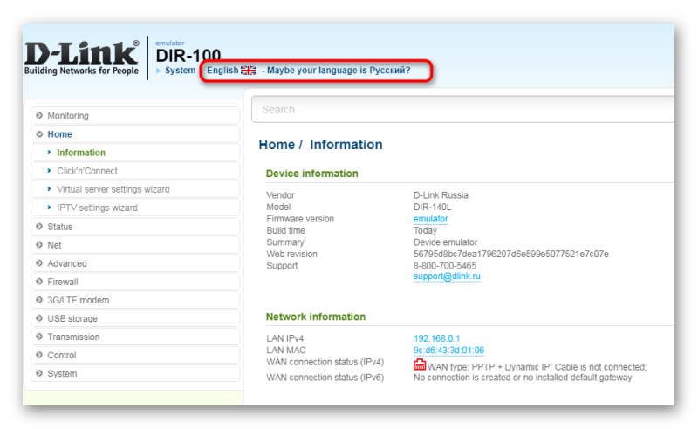The height and width of the screenshot is (429, 698).
Task: Click the 192.168.0.1 LAN IPv4 link
Action: (x=437, y=338)
